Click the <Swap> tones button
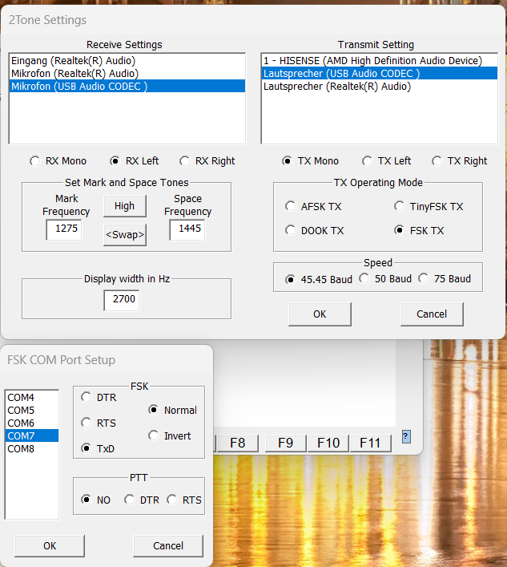This screenshot has height=567, width=507. point(124,234)
